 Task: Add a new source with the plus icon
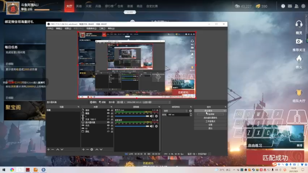[x=83, y=150]
